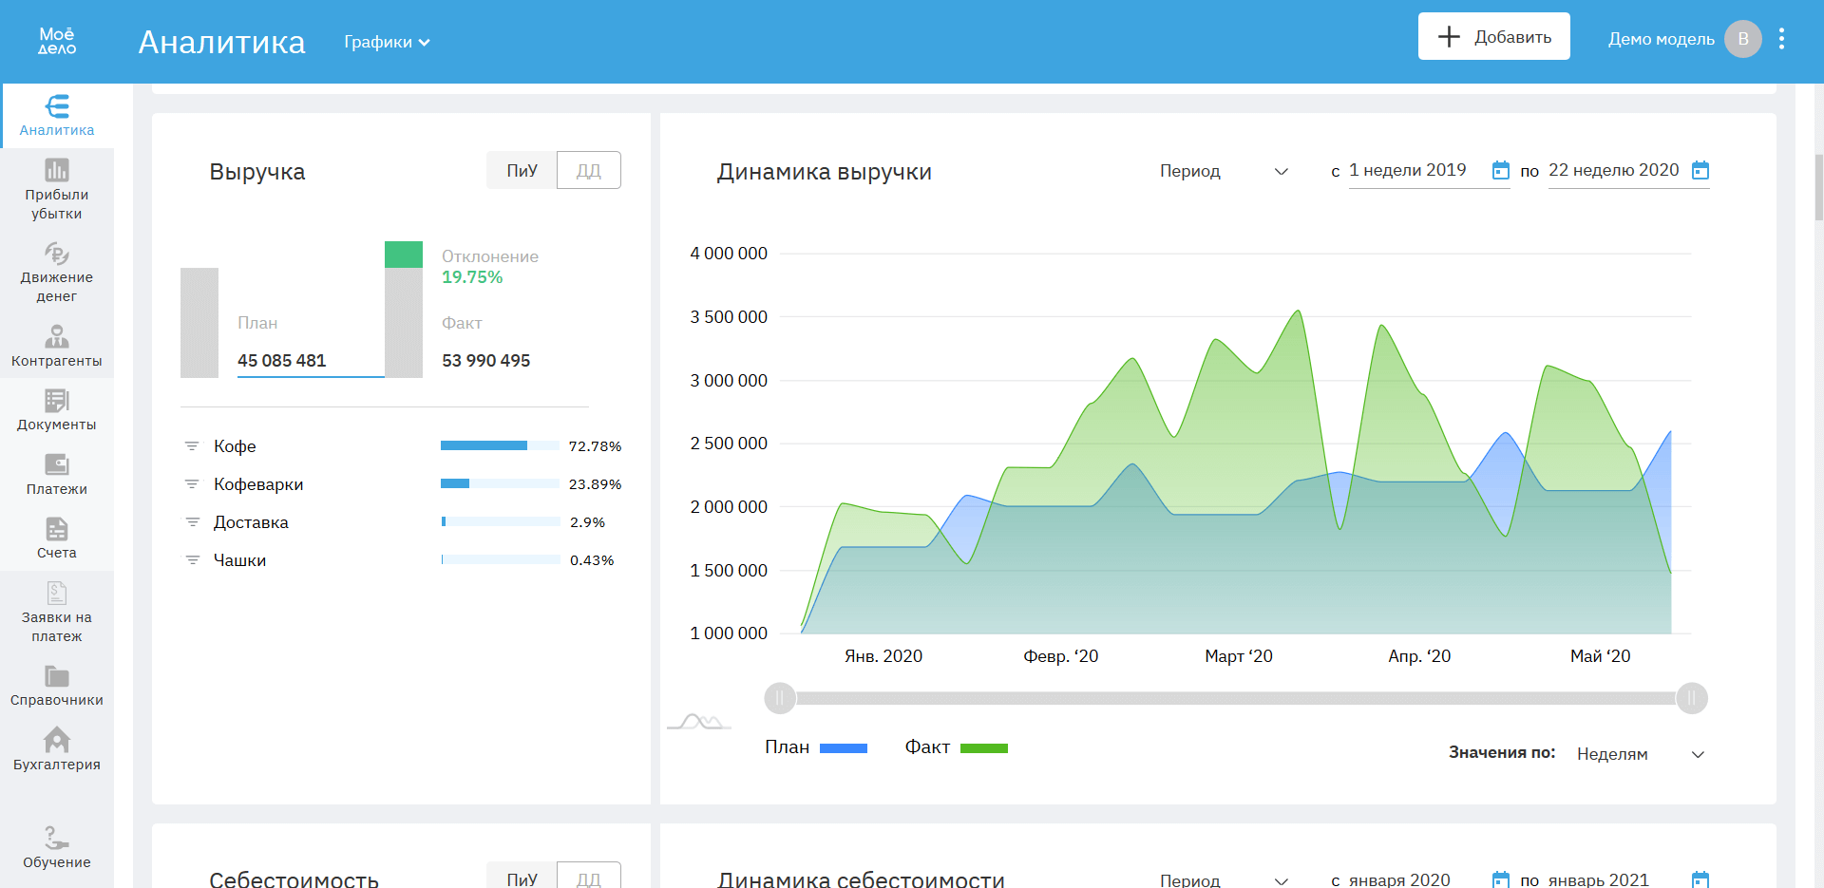Open Счета section
1824x888 pixels.
point(57,538)
